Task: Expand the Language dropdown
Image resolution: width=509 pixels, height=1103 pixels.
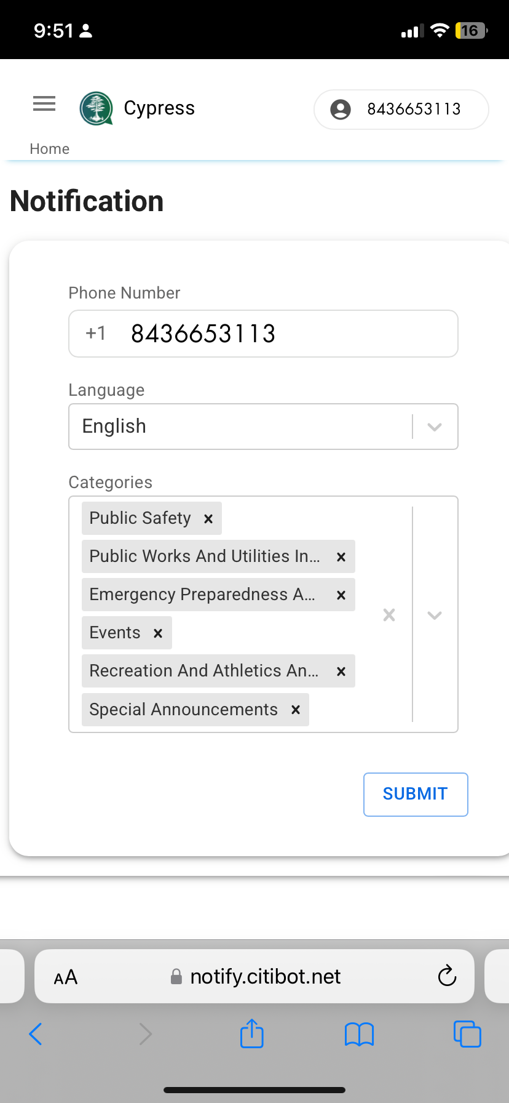Action: tap(435, 426)
